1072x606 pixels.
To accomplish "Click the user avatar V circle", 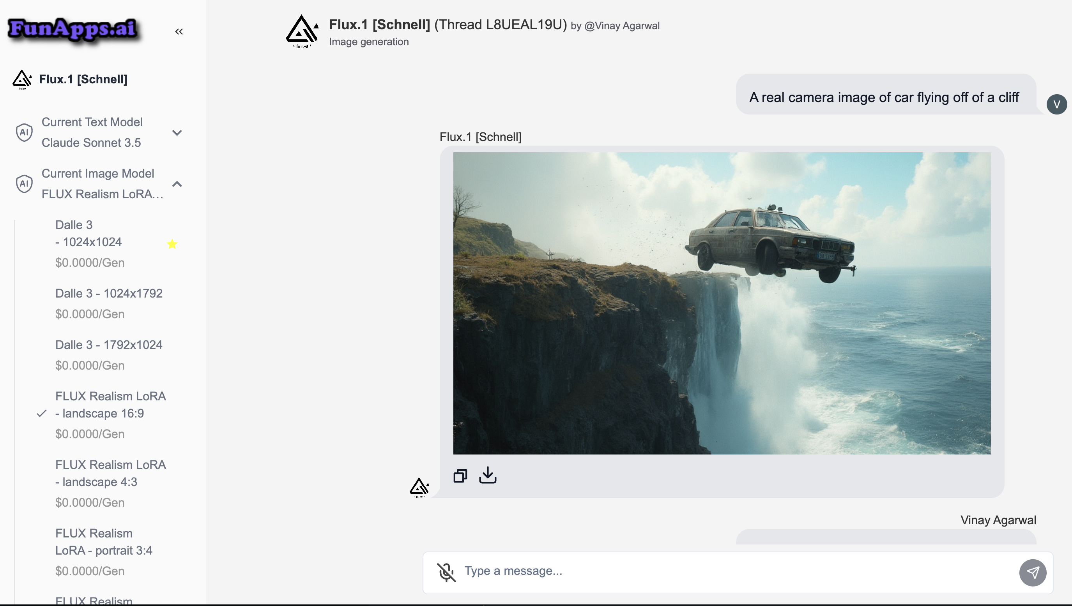I will click(1056, 104).
